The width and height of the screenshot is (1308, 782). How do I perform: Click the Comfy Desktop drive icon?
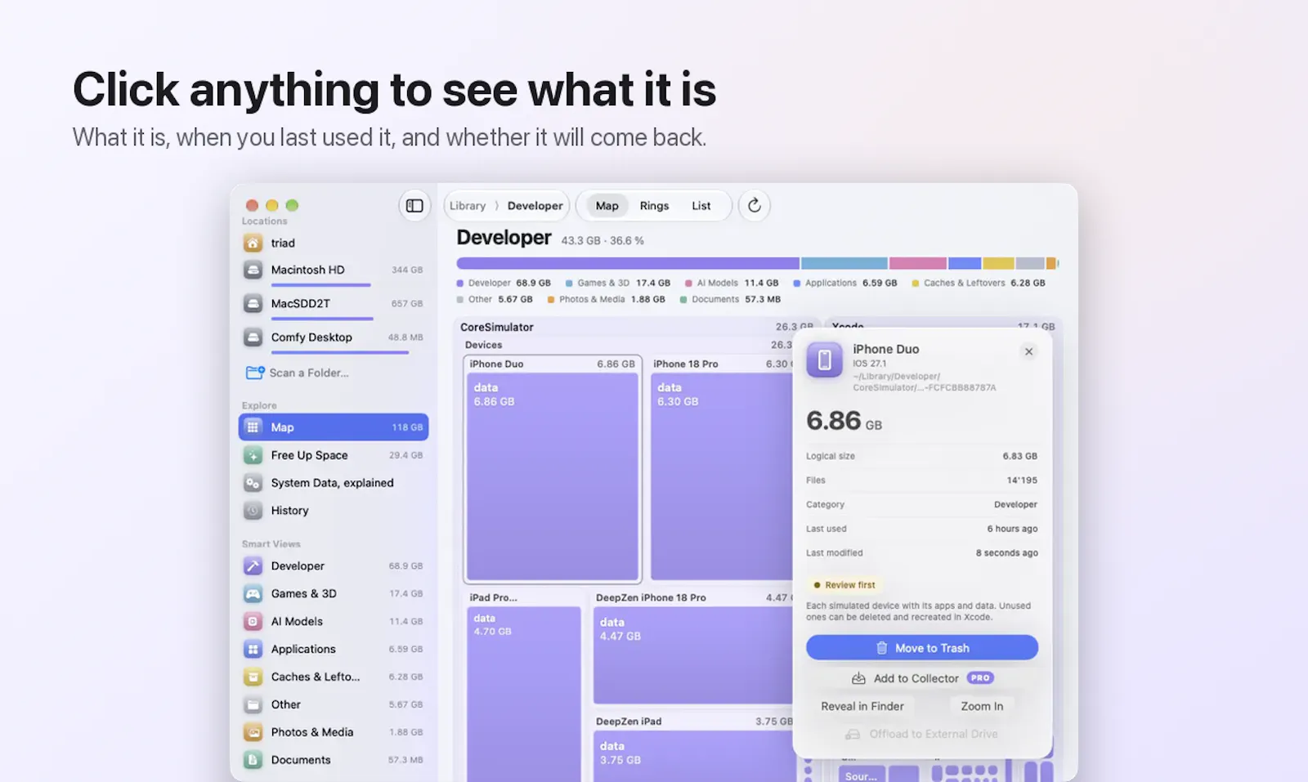click(x=253, y=337)
